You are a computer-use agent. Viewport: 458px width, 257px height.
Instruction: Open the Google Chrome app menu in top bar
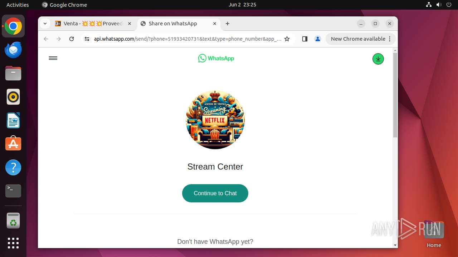[x=64, y=5]
